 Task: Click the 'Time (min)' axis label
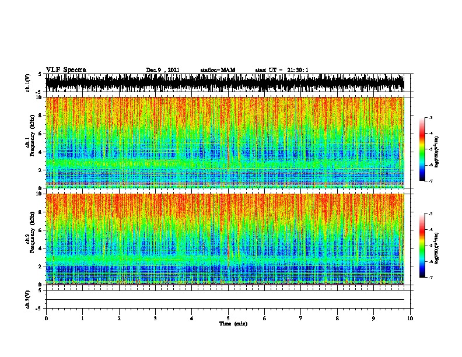233,324
